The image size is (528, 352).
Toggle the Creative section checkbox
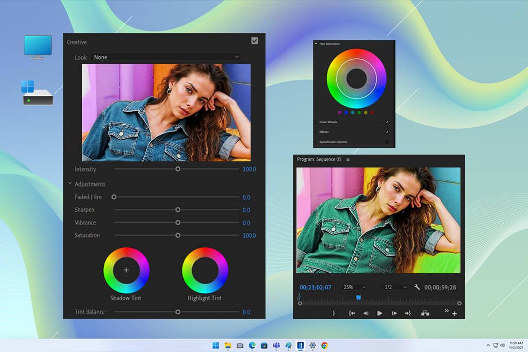(x=254, y=40)
